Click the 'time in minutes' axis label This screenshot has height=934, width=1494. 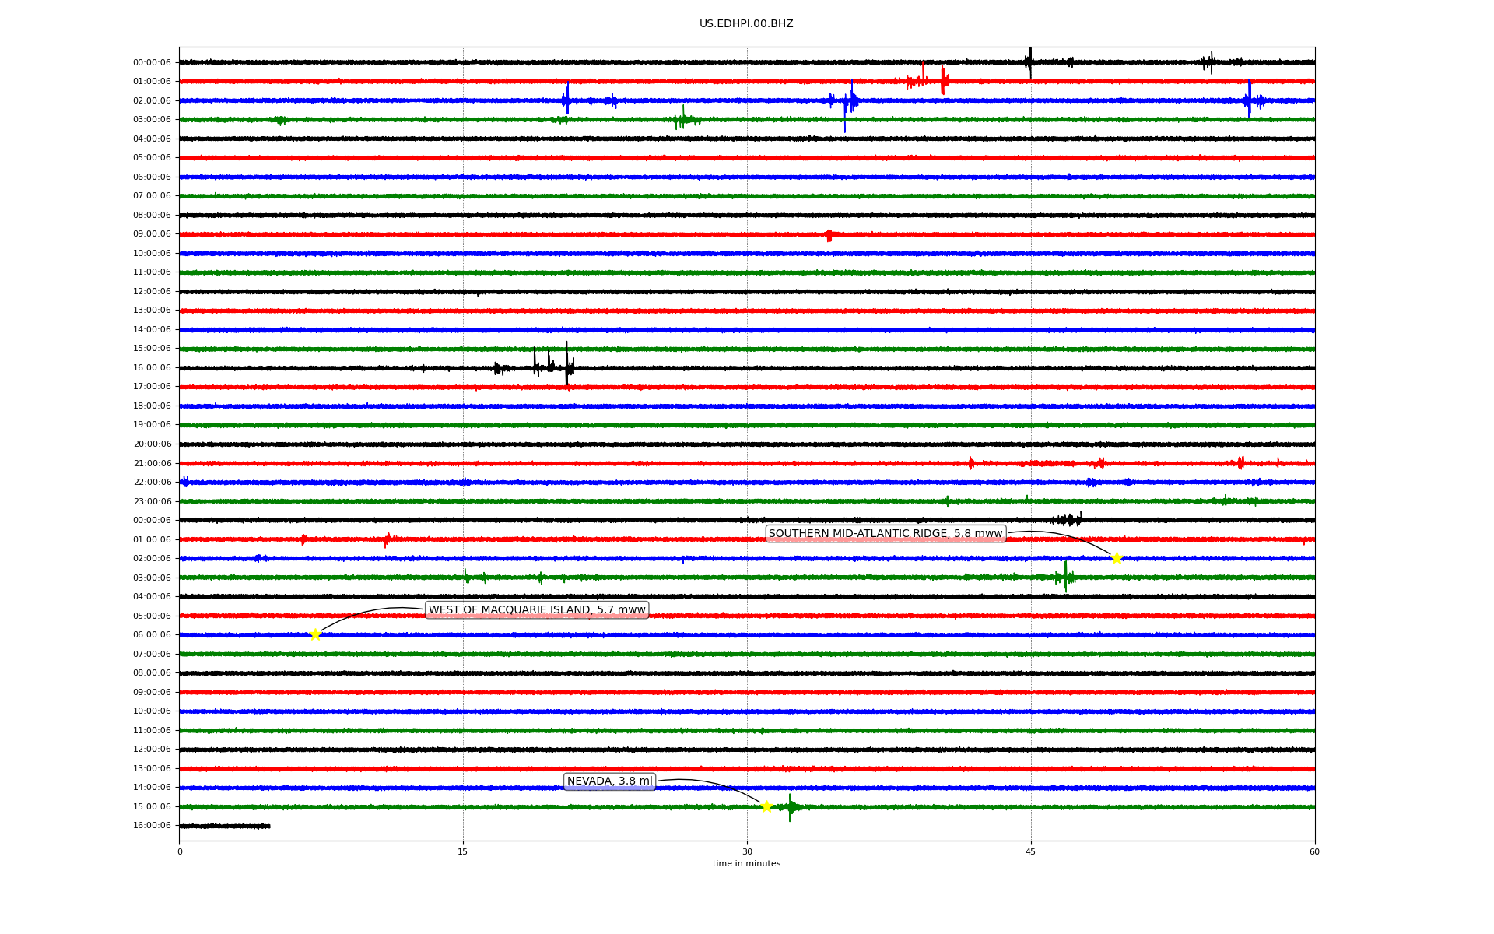click(746, 863)
